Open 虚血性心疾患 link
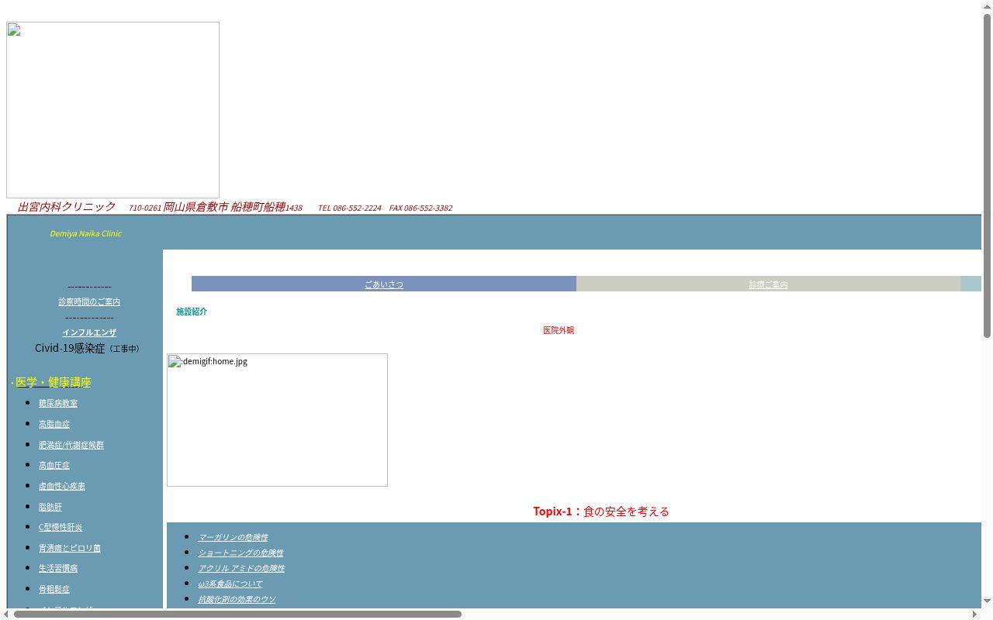Image resolution: width=993 pixels, height=620 pixels. [62, 486]
